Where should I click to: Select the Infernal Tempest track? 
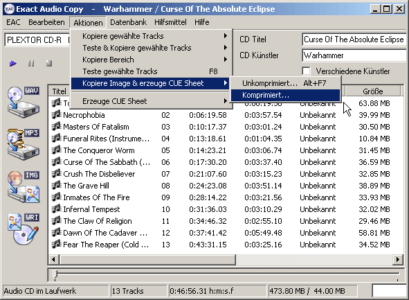(x=225, y=209)
